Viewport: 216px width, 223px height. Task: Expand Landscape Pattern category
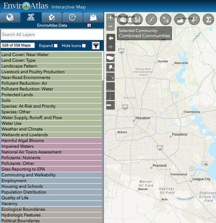pos(51,66)
